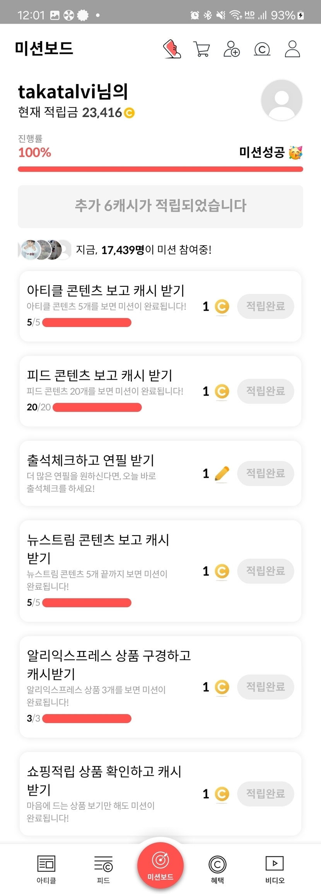Open the cash coin icon in header
This screenshot has width=321, height=894.
[262, 49]
